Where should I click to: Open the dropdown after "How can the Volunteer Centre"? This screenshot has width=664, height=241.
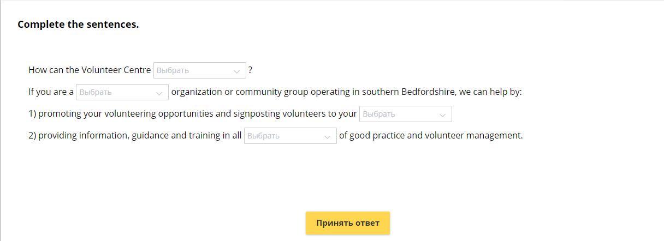pyautogui.click(x=199, y=70)
